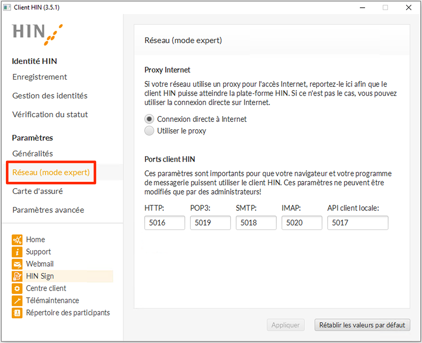
Task: Open Paramètres avancée section
Action: 48,210
